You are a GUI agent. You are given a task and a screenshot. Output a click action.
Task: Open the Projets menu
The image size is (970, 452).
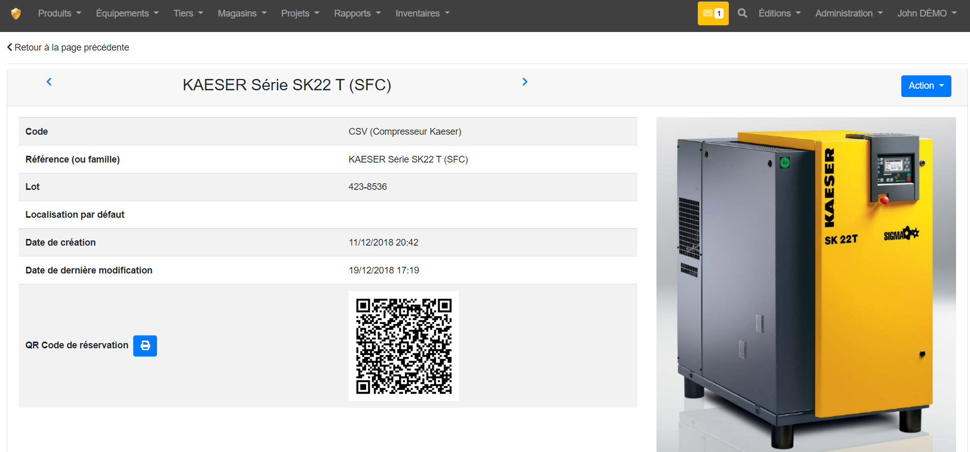(300, 13)
